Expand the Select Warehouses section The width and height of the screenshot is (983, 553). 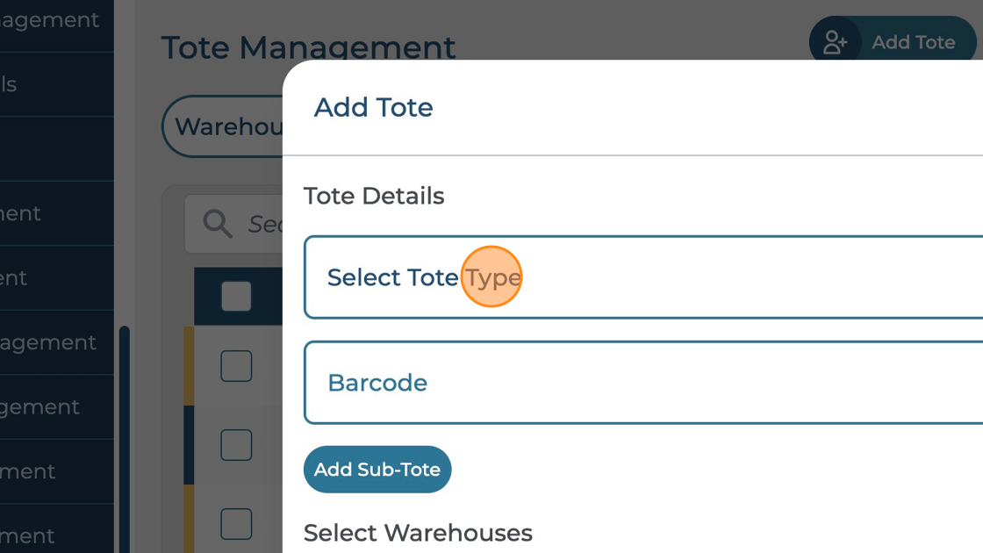pos(418,533)
